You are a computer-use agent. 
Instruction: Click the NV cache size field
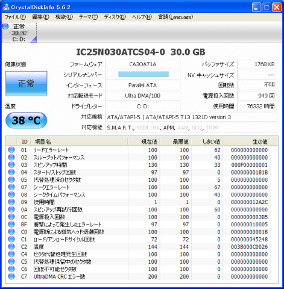(257, 75)
